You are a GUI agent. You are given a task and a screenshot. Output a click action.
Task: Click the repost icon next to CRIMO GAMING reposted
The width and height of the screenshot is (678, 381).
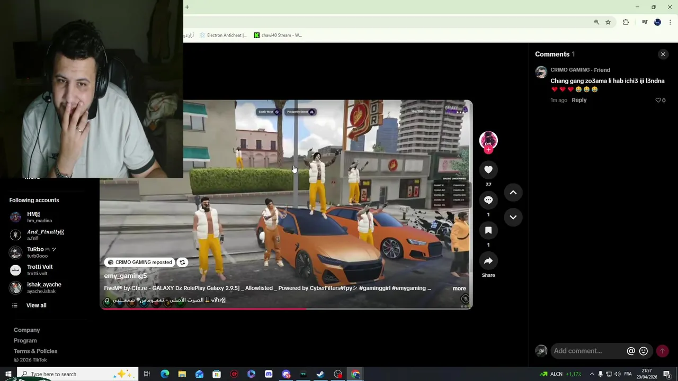tap(182, 262)
